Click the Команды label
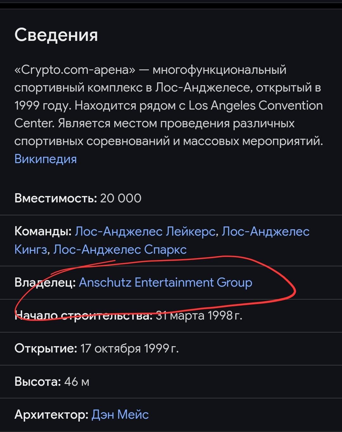 click(43, 232)
